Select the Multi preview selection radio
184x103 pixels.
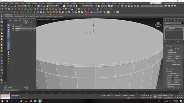pos(177,62)
